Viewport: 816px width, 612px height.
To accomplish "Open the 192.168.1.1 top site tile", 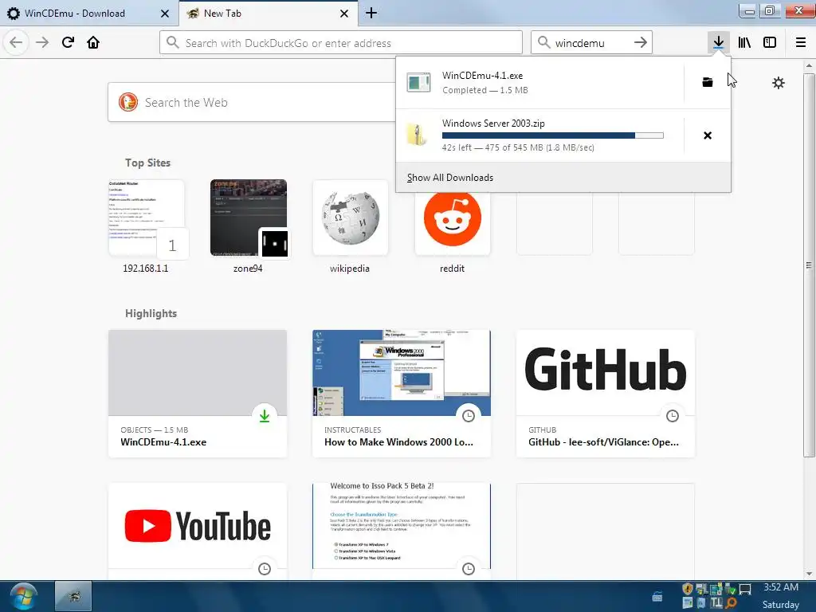I will (146, 218).
